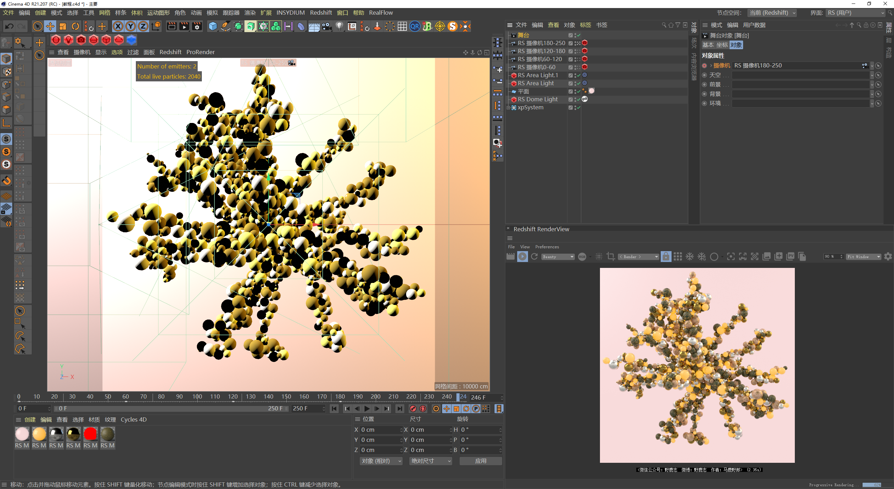The height and width of the screenshot is (489, 894).
Task: Click frame 100 on timeline ruler
Action: (x=197, y=397)
